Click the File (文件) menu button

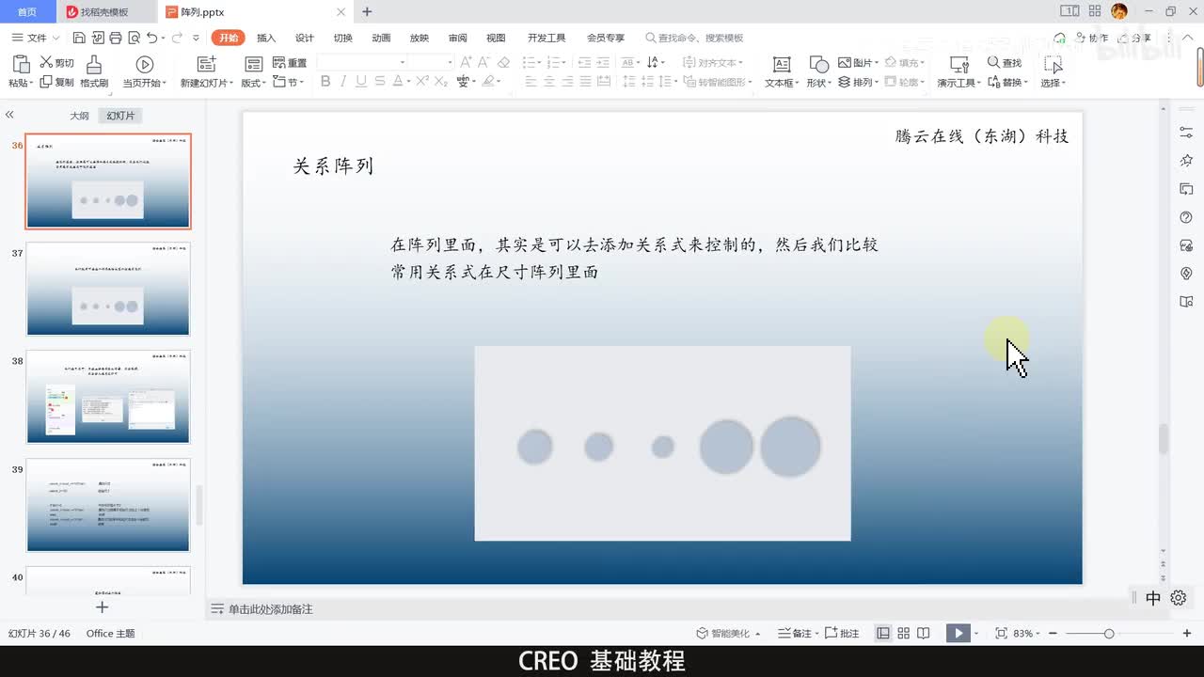pyautogui.click(x=29, y=38)
